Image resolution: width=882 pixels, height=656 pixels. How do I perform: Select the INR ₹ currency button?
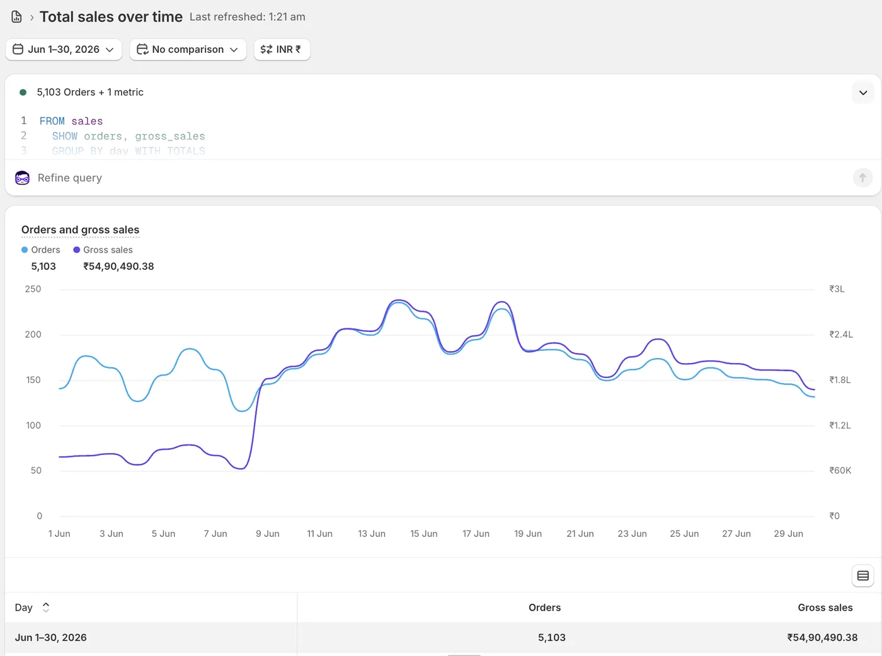[282, 49]
